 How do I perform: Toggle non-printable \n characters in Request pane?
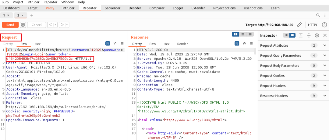pos(115,43)
